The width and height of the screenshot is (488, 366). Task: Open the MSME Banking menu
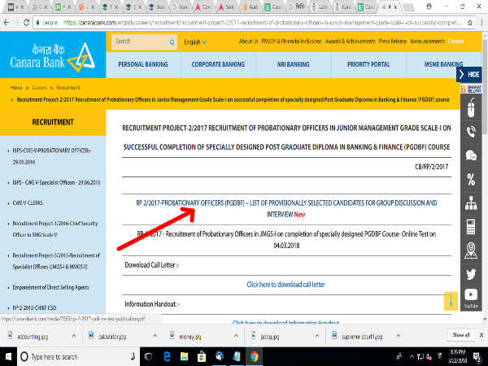pyautogui.click(x=443, y=64)
